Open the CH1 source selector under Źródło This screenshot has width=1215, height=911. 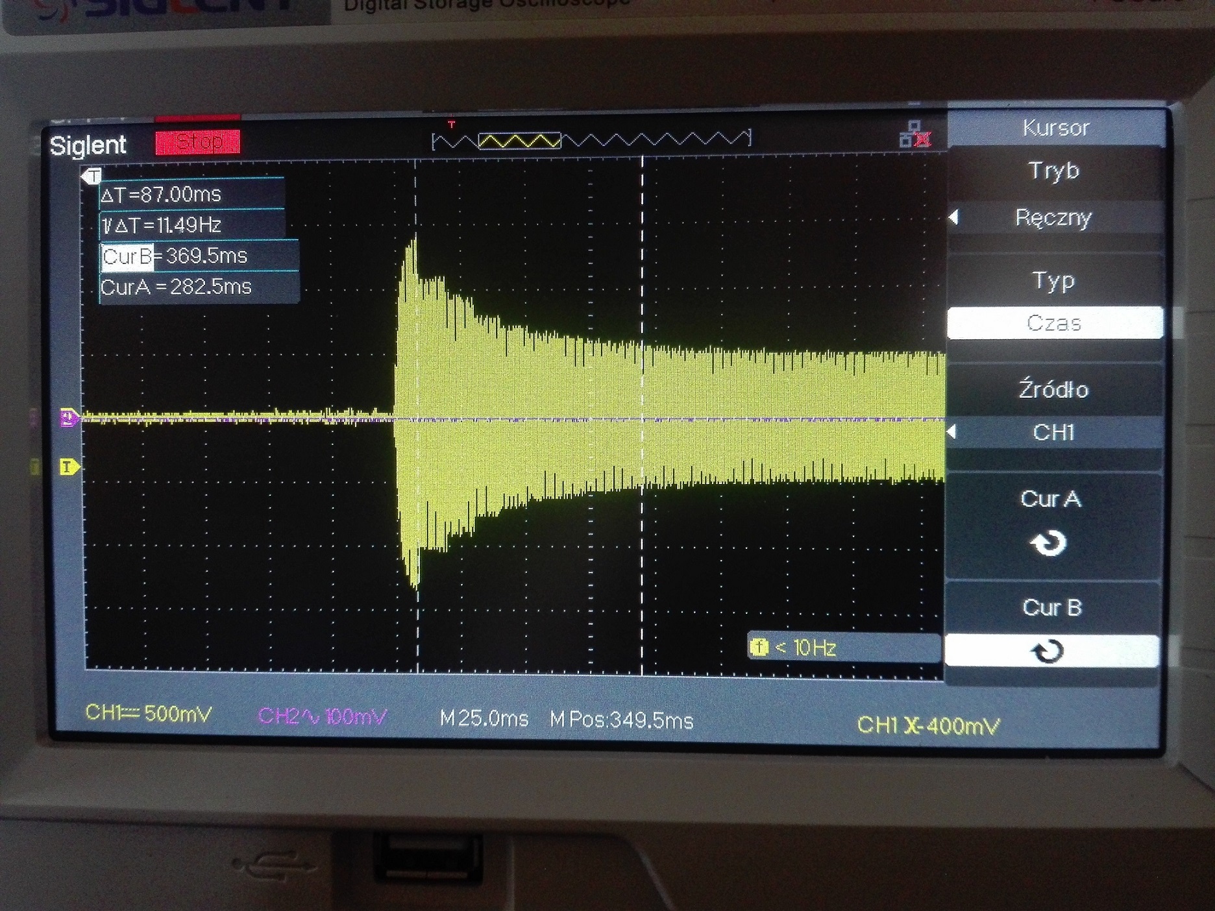point(1053,432)
